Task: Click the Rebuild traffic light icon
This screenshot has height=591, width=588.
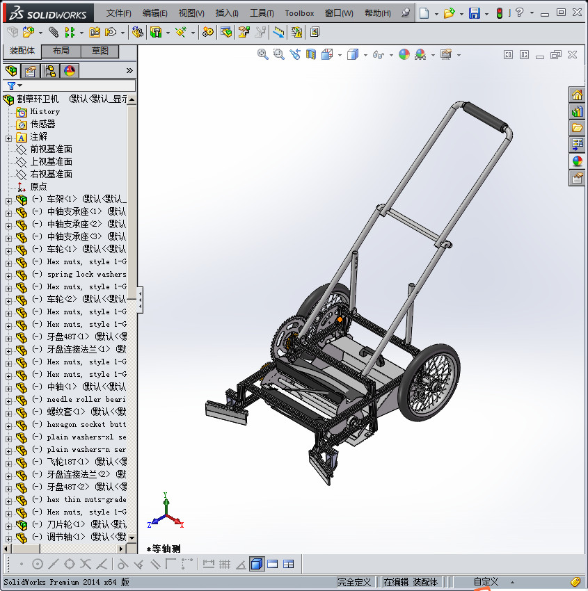Action: point(500,13)
